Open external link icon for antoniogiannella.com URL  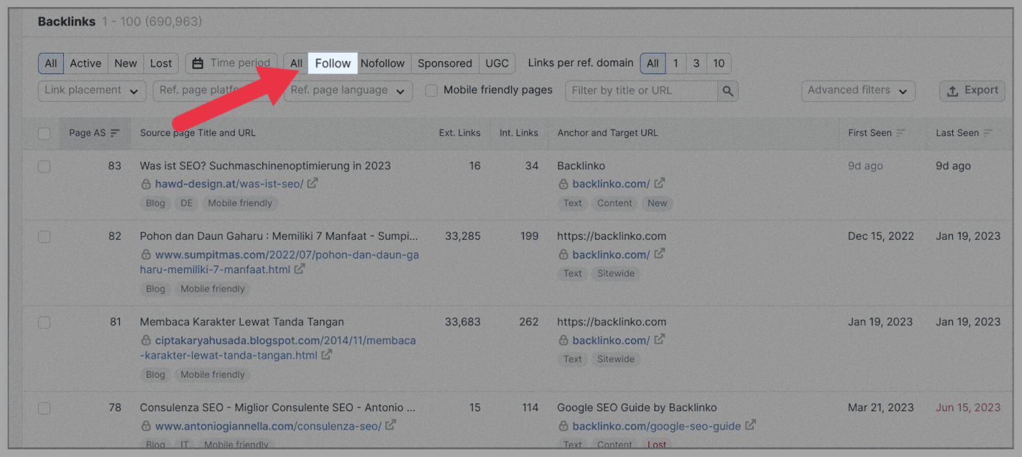point(390,424)
